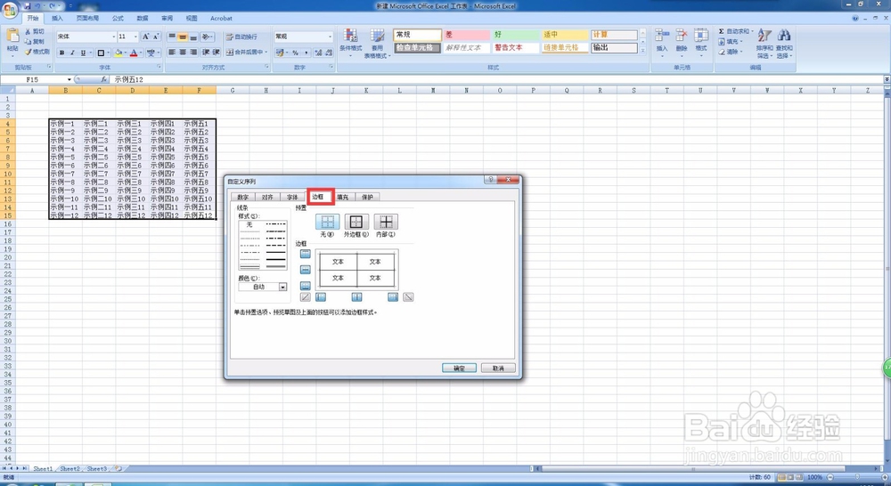Screen dimensions: 891x486
Task: Toggle the left border button
Action: (x=321, y=297)
